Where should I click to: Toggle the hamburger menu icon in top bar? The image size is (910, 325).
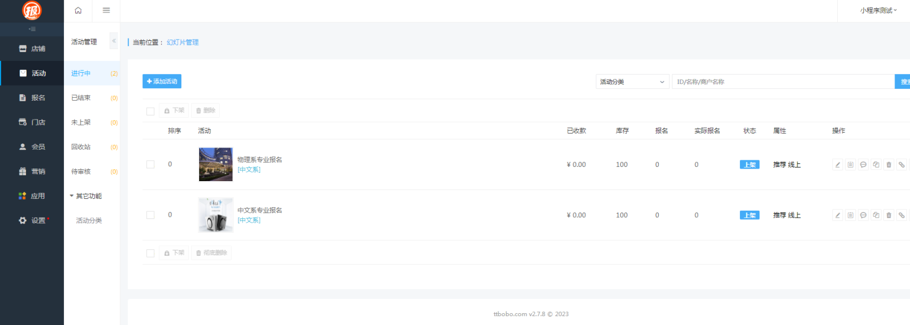click(x=106, y=11)
